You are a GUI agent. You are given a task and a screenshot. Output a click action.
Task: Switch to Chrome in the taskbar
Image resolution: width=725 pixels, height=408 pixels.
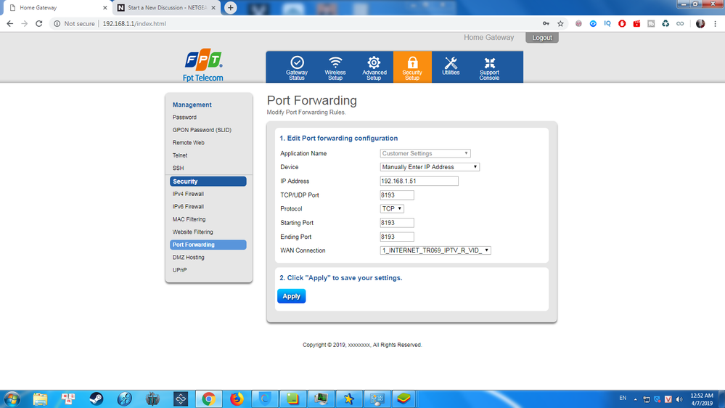click(208, 399)
